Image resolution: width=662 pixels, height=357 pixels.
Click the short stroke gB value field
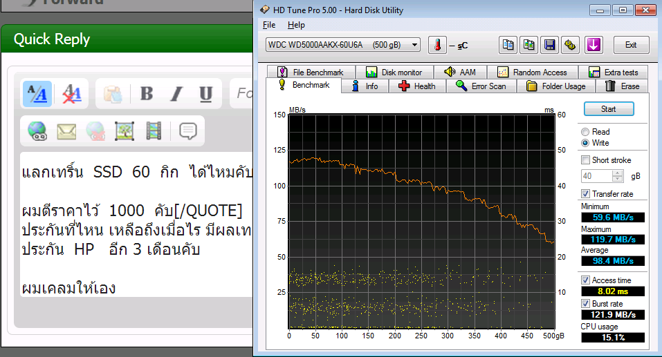(x=596, y=176)
